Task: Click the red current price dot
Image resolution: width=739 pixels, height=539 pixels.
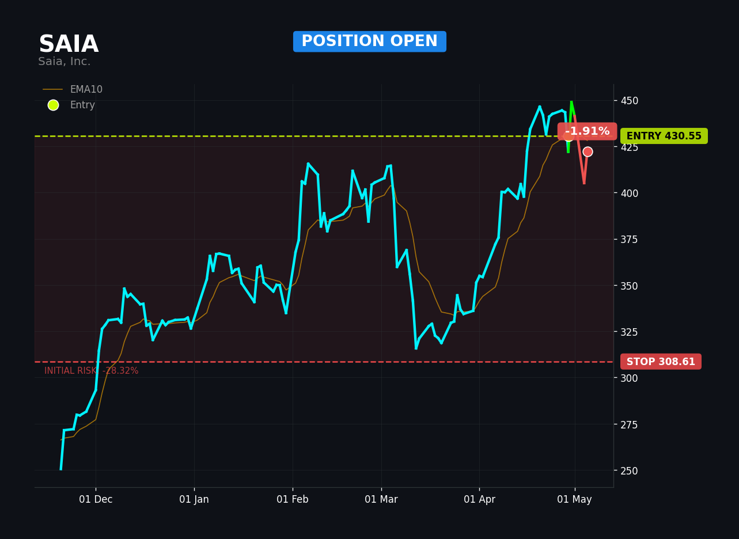Action: tap(588, 152)
